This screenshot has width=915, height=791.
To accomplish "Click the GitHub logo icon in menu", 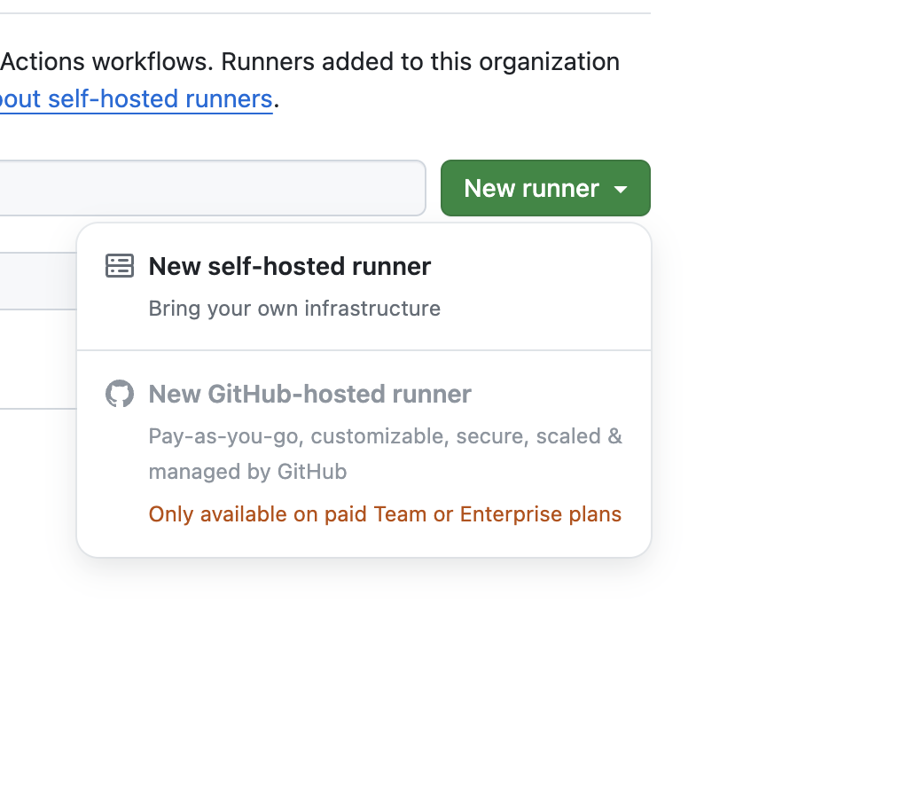I will point(120,394).
